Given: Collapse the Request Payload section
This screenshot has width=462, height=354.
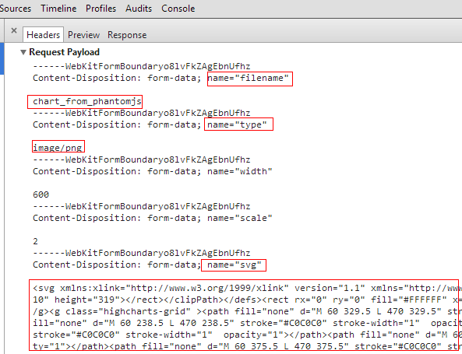Looking at the screenshot, I should point(23,52).
